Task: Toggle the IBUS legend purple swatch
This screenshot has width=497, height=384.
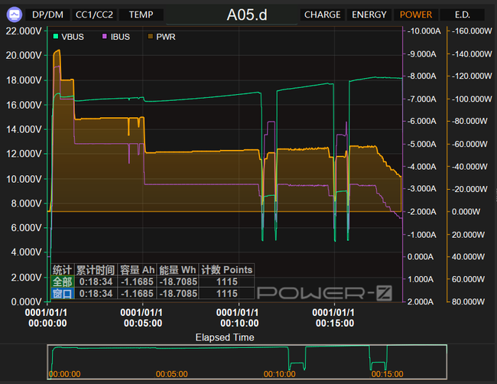Action: (104, 37)
